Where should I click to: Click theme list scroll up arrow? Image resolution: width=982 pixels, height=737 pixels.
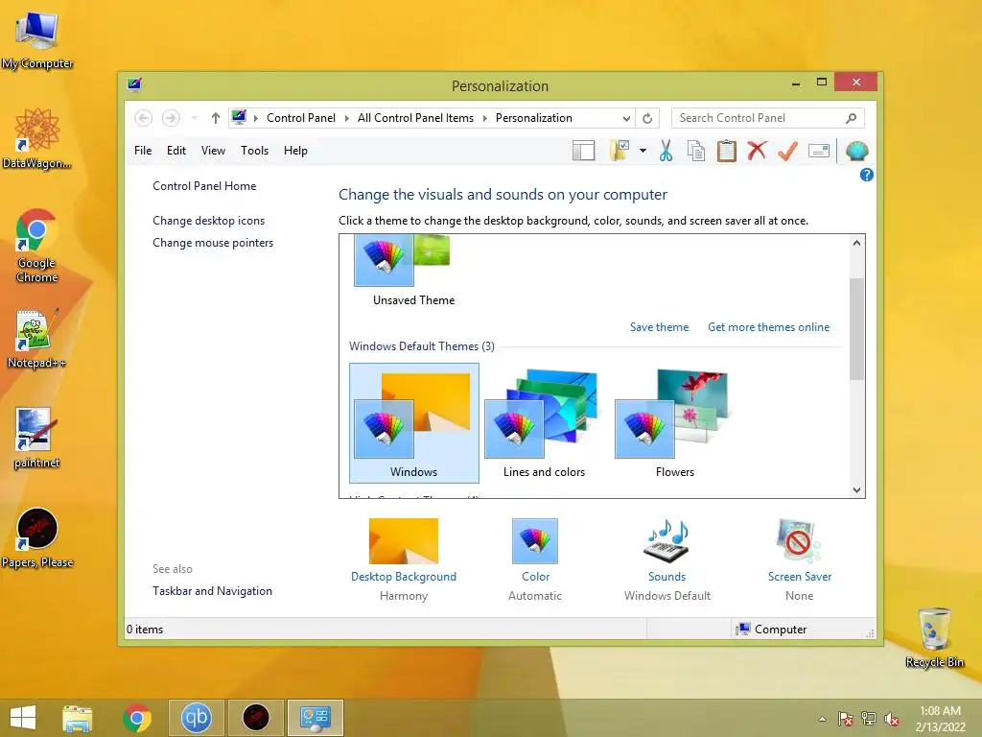856,243
